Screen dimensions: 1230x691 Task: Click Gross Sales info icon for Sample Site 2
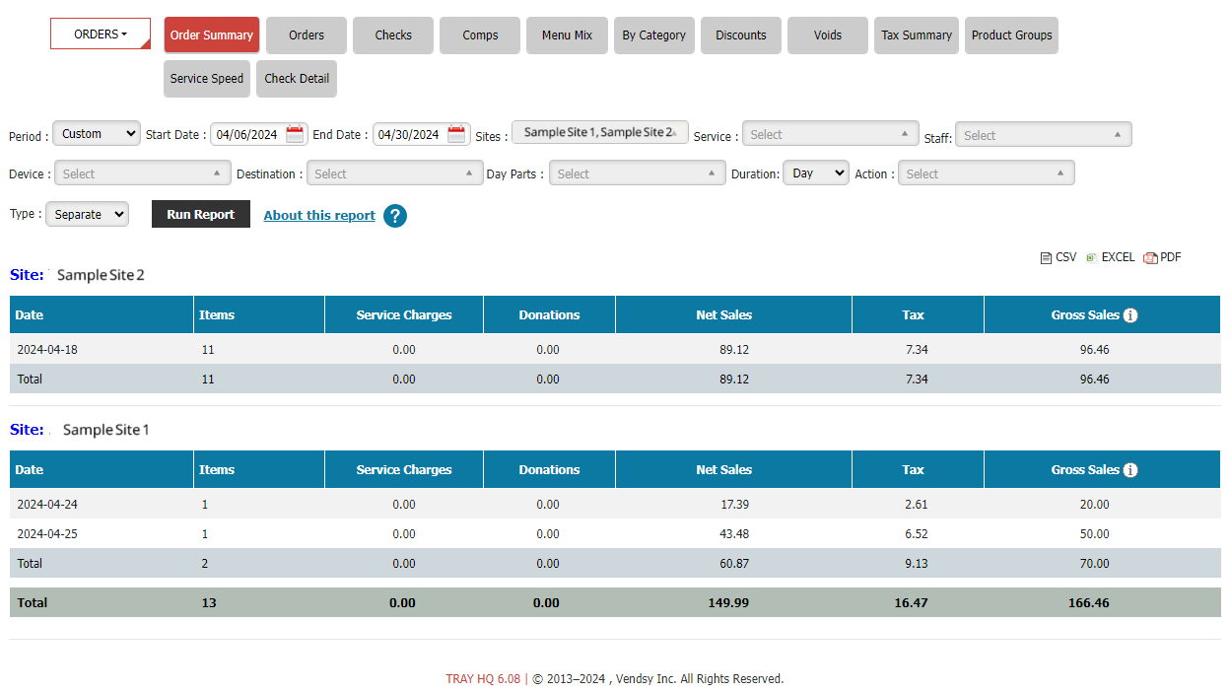coord(1130,315)
